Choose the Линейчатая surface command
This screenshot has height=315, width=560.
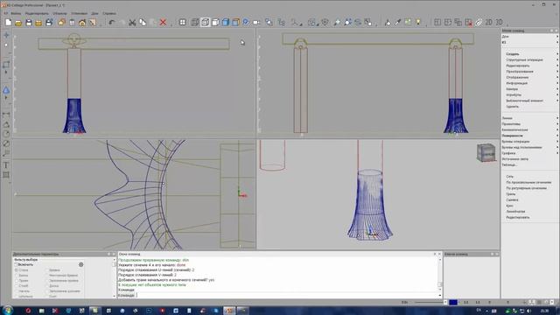point(515,212)
